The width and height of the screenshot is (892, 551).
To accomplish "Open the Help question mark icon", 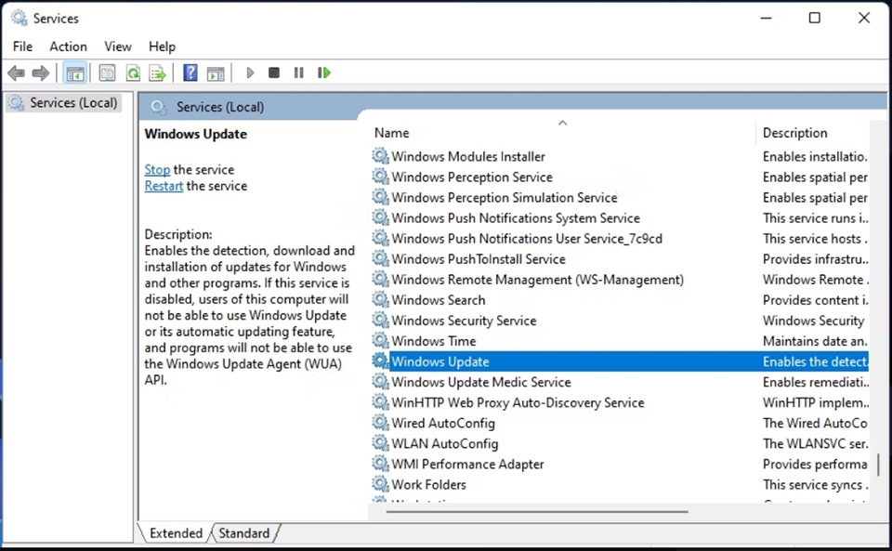I will (x=190, y=72).
